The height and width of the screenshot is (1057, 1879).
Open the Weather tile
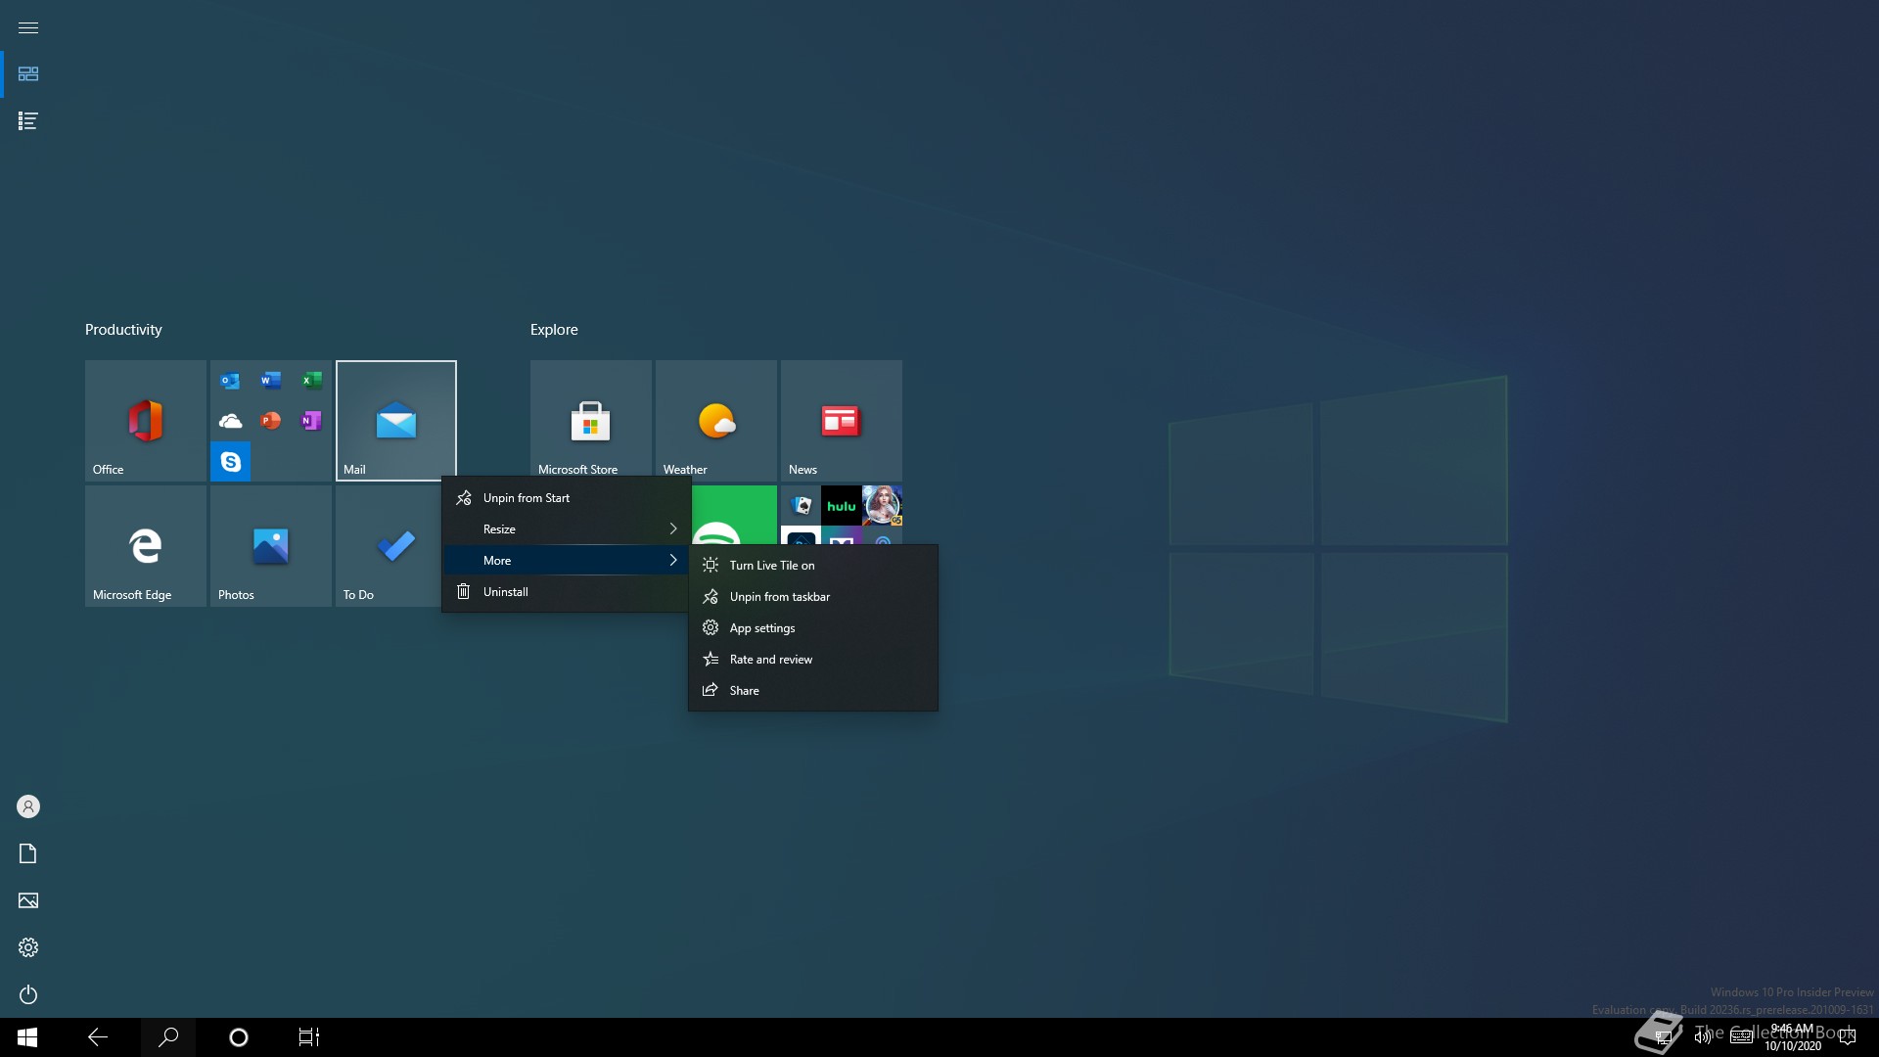(716, 419)
